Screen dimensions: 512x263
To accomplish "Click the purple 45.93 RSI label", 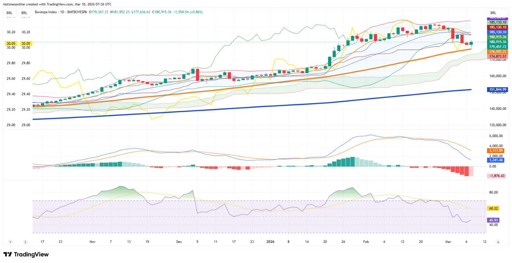I will [493, 220].
